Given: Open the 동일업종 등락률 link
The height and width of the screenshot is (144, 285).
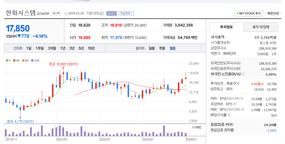Looking at the screenshot, I should (223, 130).
